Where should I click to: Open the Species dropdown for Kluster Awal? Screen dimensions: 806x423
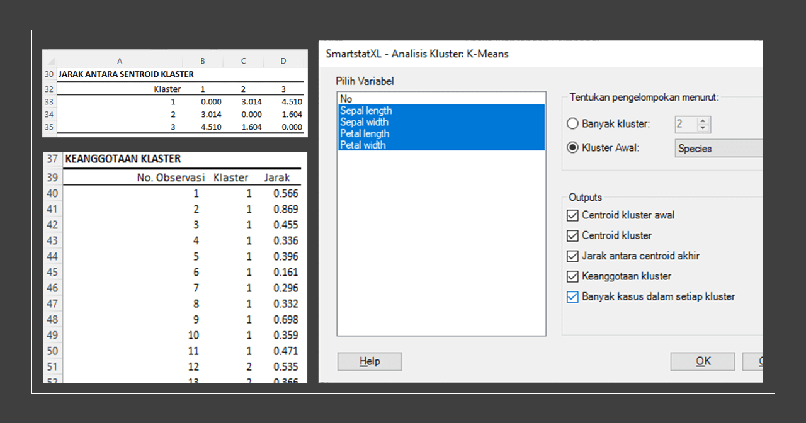pyautogui.click(x=718, y=149)
